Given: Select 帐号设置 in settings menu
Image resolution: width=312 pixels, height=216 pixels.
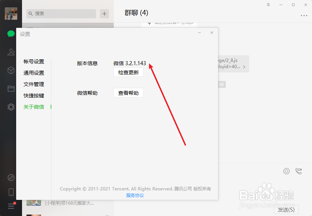Looking at the screenshot, I should tap(34, 62).
